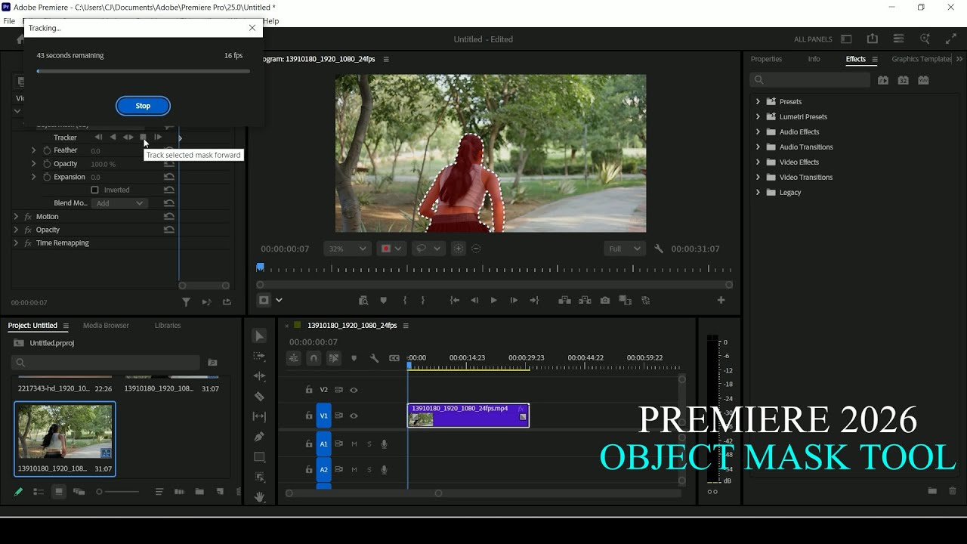Expand the Presets folder in Effects

click(x=758, y=101)
